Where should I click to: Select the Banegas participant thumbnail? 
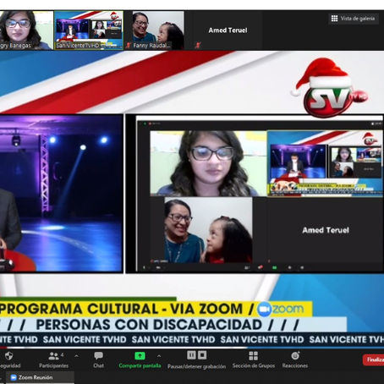click(26, 30)
